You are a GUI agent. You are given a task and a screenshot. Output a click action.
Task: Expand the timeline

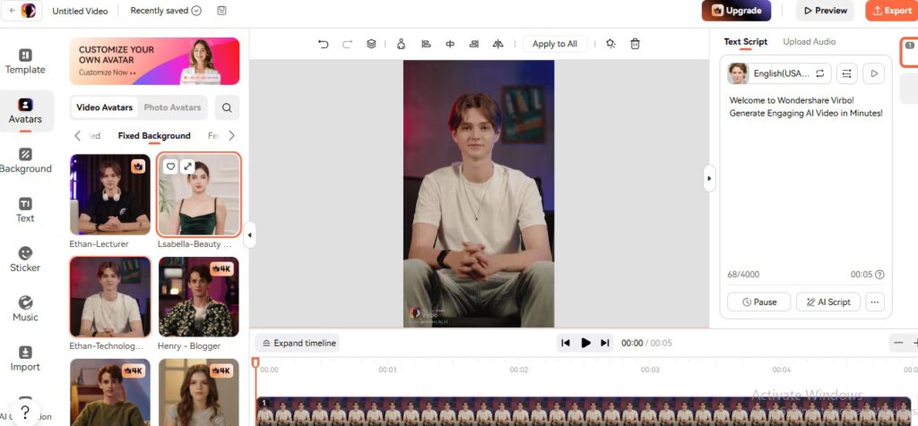[298, 343]
